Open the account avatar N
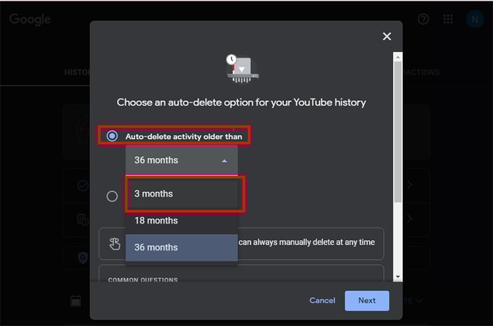Image resolution: width=493 pixels, height=326 pixels. point(474,19)
